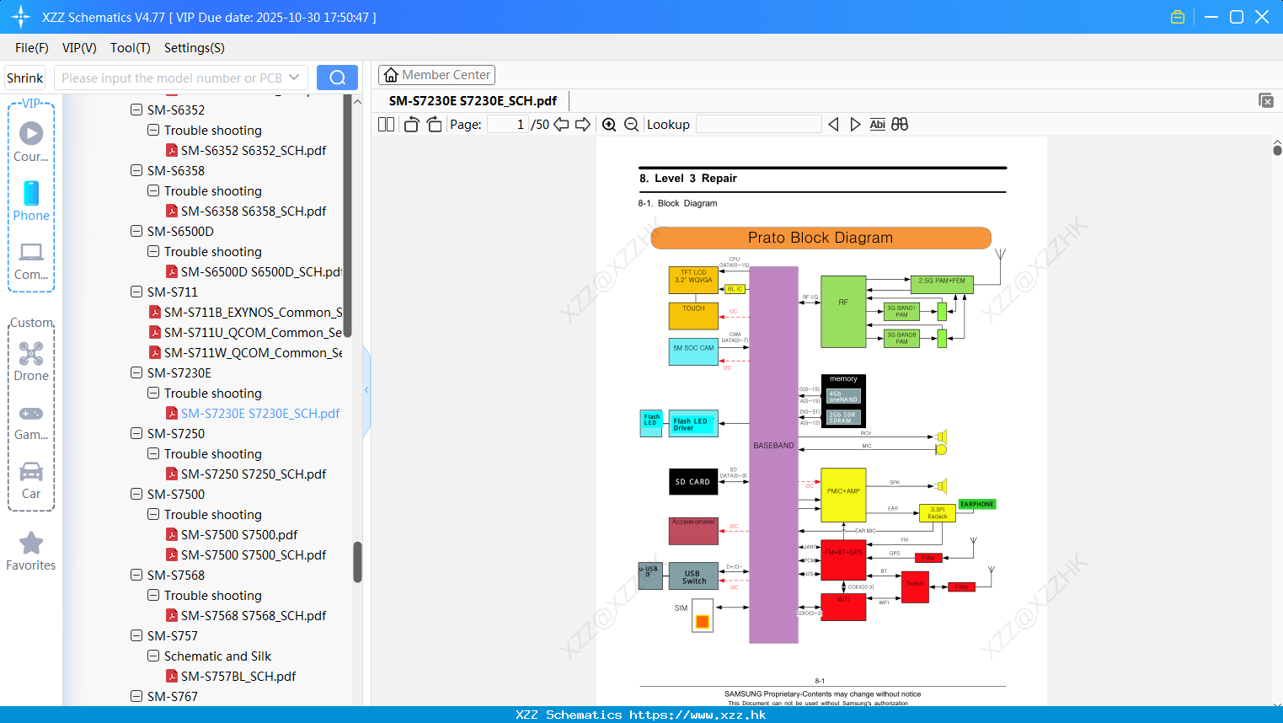Image resolution: width=1283 pixels, height=723 pixels.
Task: Click the XZZ Schematics app logo
Action: (21, 17)
